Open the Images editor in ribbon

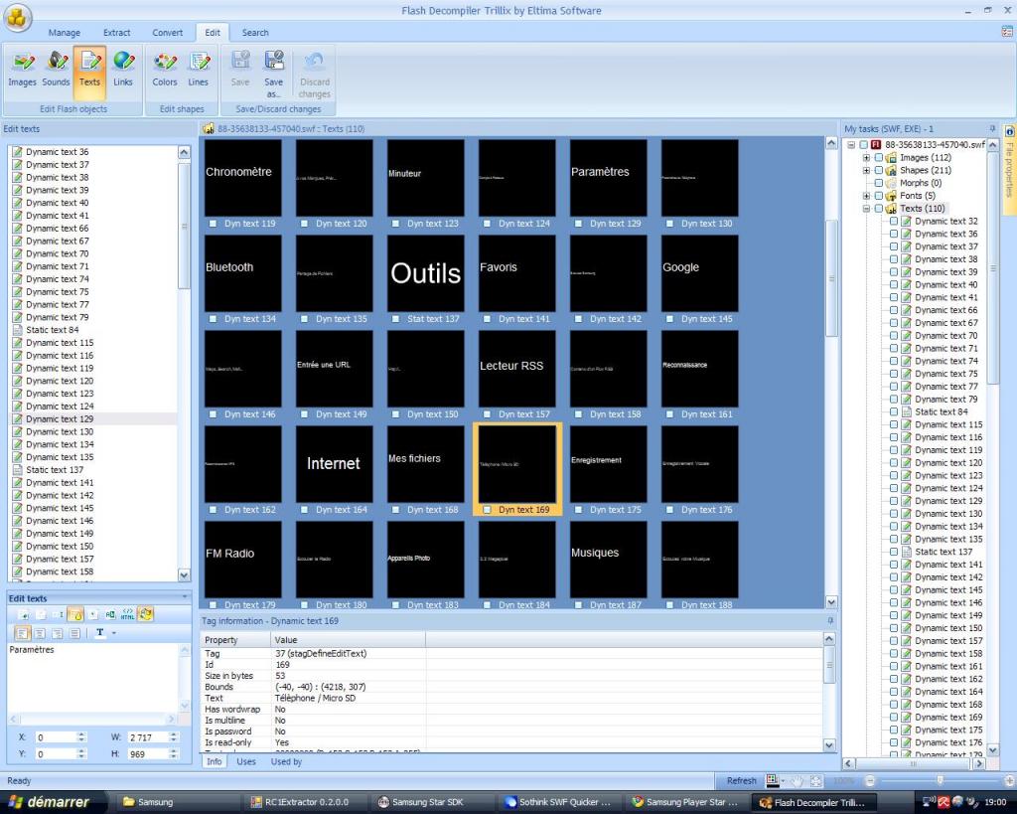click(x=22, y=70)
